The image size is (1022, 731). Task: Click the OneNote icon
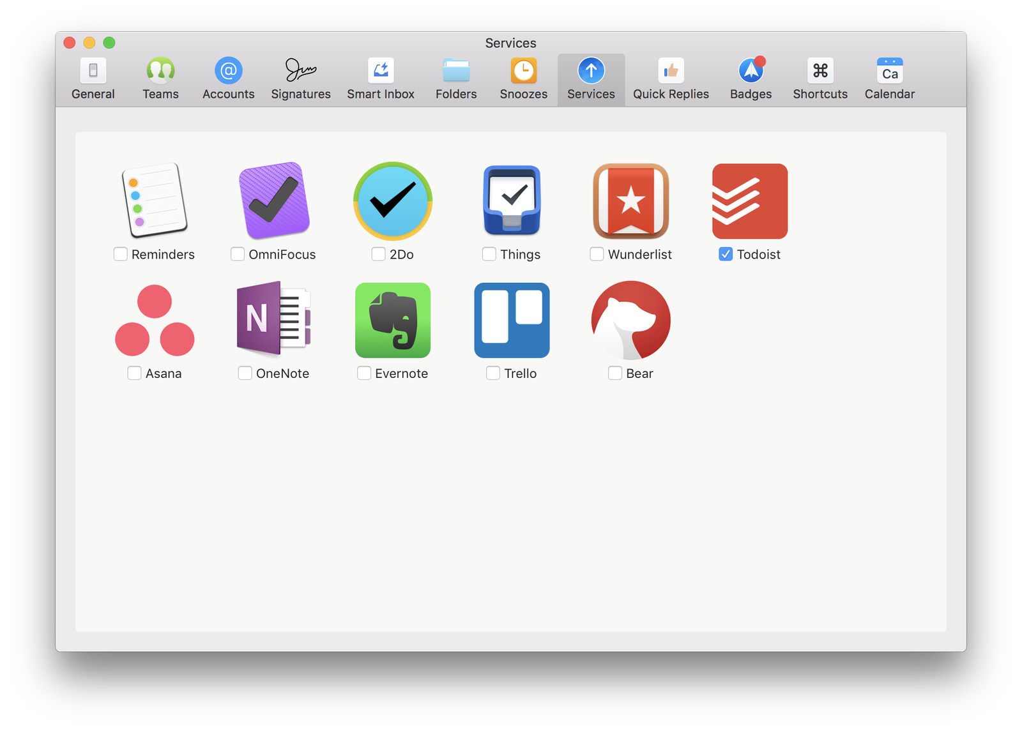click(274, 319)
